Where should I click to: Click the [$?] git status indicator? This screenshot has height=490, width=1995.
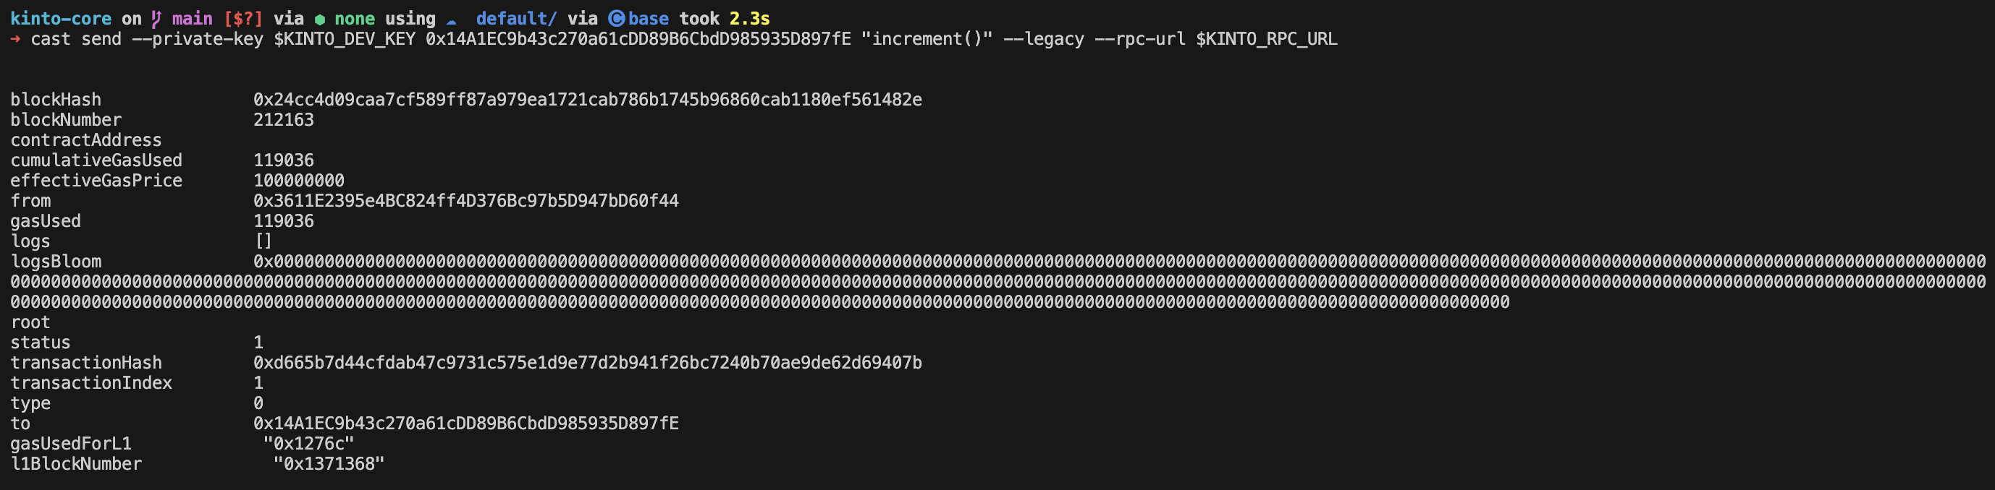242,19
